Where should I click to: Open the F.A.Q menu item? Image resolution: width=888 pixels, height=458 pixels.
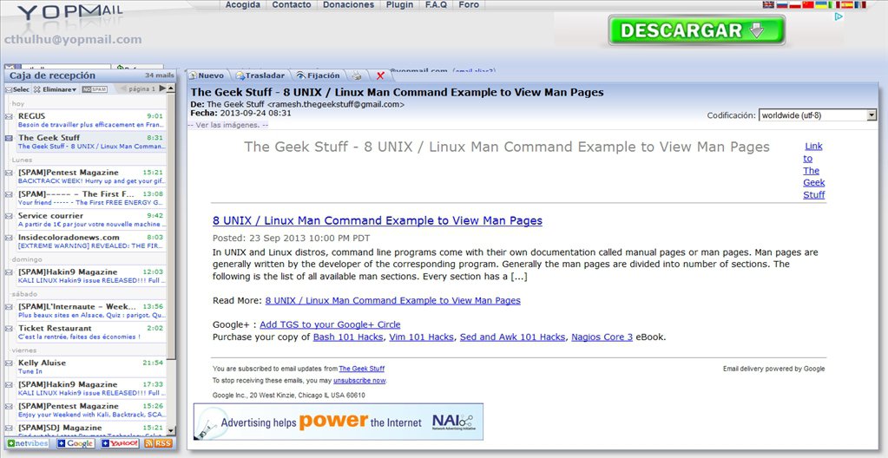coord(436,5)
